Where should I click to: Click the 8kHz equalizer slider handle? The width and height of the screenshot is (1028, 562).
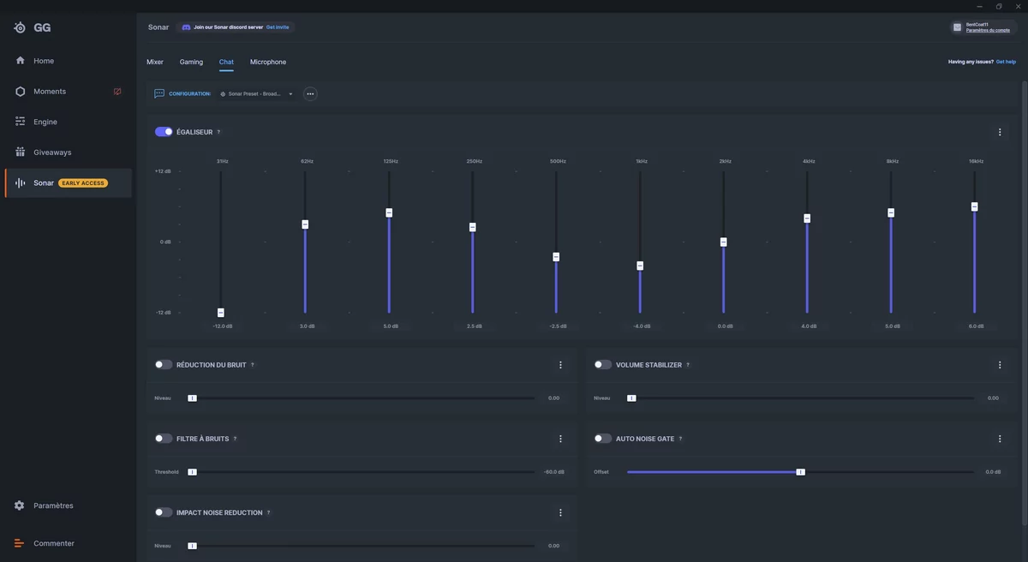click(x=891, y=212)
